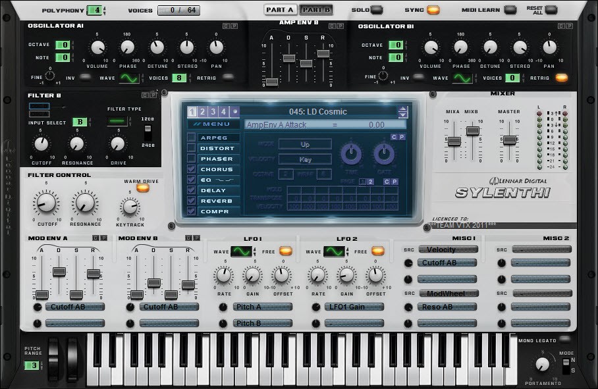Step preset with arrows beside LD Cosmic

click(x=402, y=112)
